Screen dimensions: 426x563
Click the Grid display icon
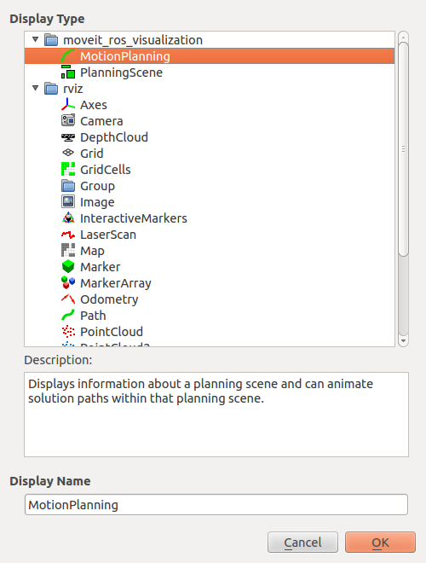68,153
